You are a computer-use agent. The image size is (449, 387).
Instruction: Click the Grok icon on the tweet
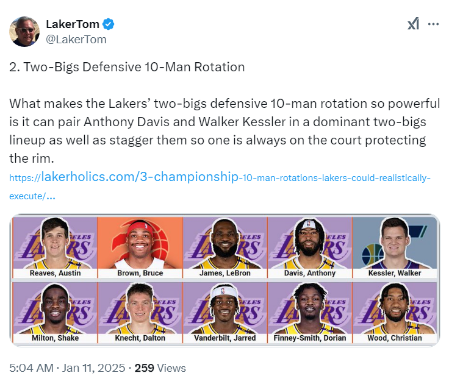point(413,24)
